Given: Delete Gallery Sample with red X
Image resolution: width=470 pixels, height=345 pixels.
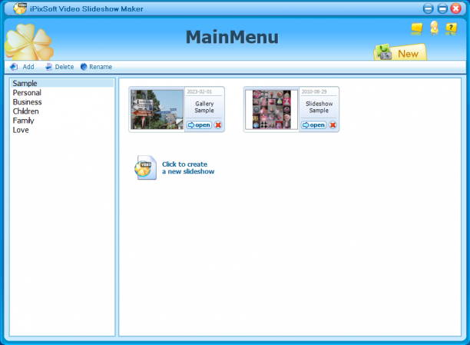Looking at the screenshot, I should click(x=218, y=124).
